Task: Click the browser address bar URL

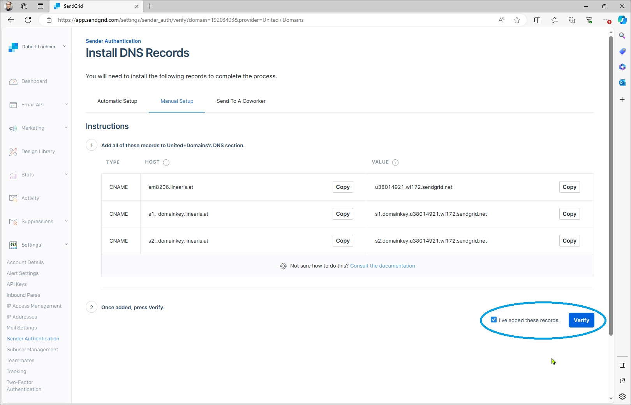Action: pyautogui.click(x=181, y=20)
